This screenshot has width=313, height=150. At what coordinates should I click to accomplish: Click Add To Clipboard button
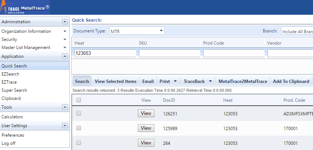click(291, 81)
